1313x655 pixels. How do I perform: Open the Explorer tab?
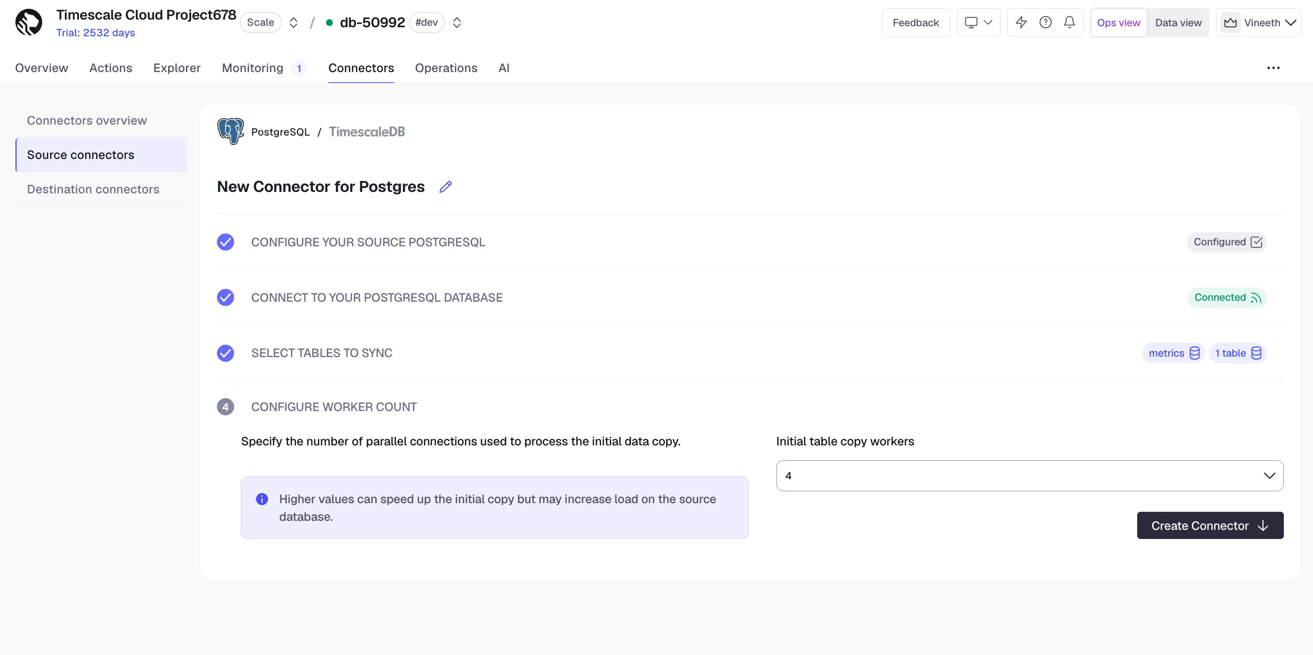tap(177, 68)
